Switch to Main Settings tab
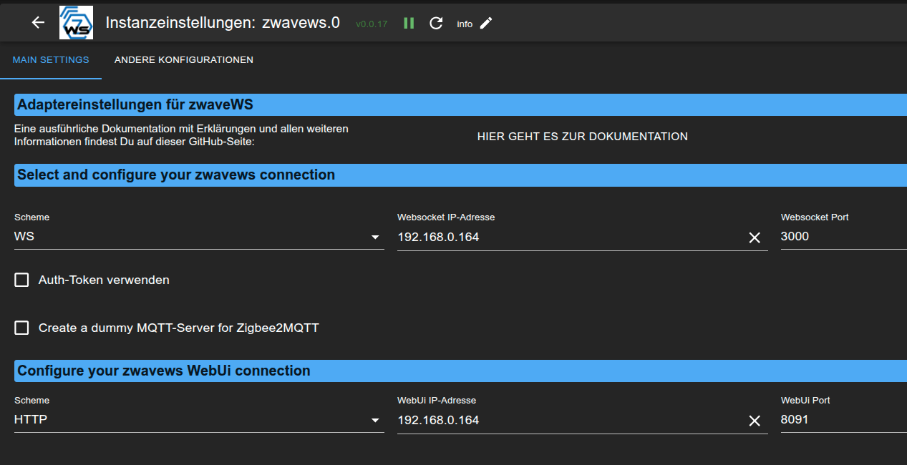 (51, 60)
